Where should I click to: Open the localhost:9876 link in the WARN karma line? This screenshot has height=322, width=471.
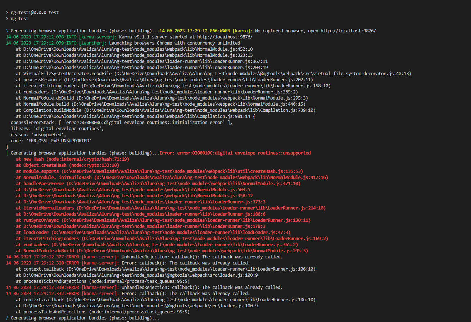pos(348,31)
